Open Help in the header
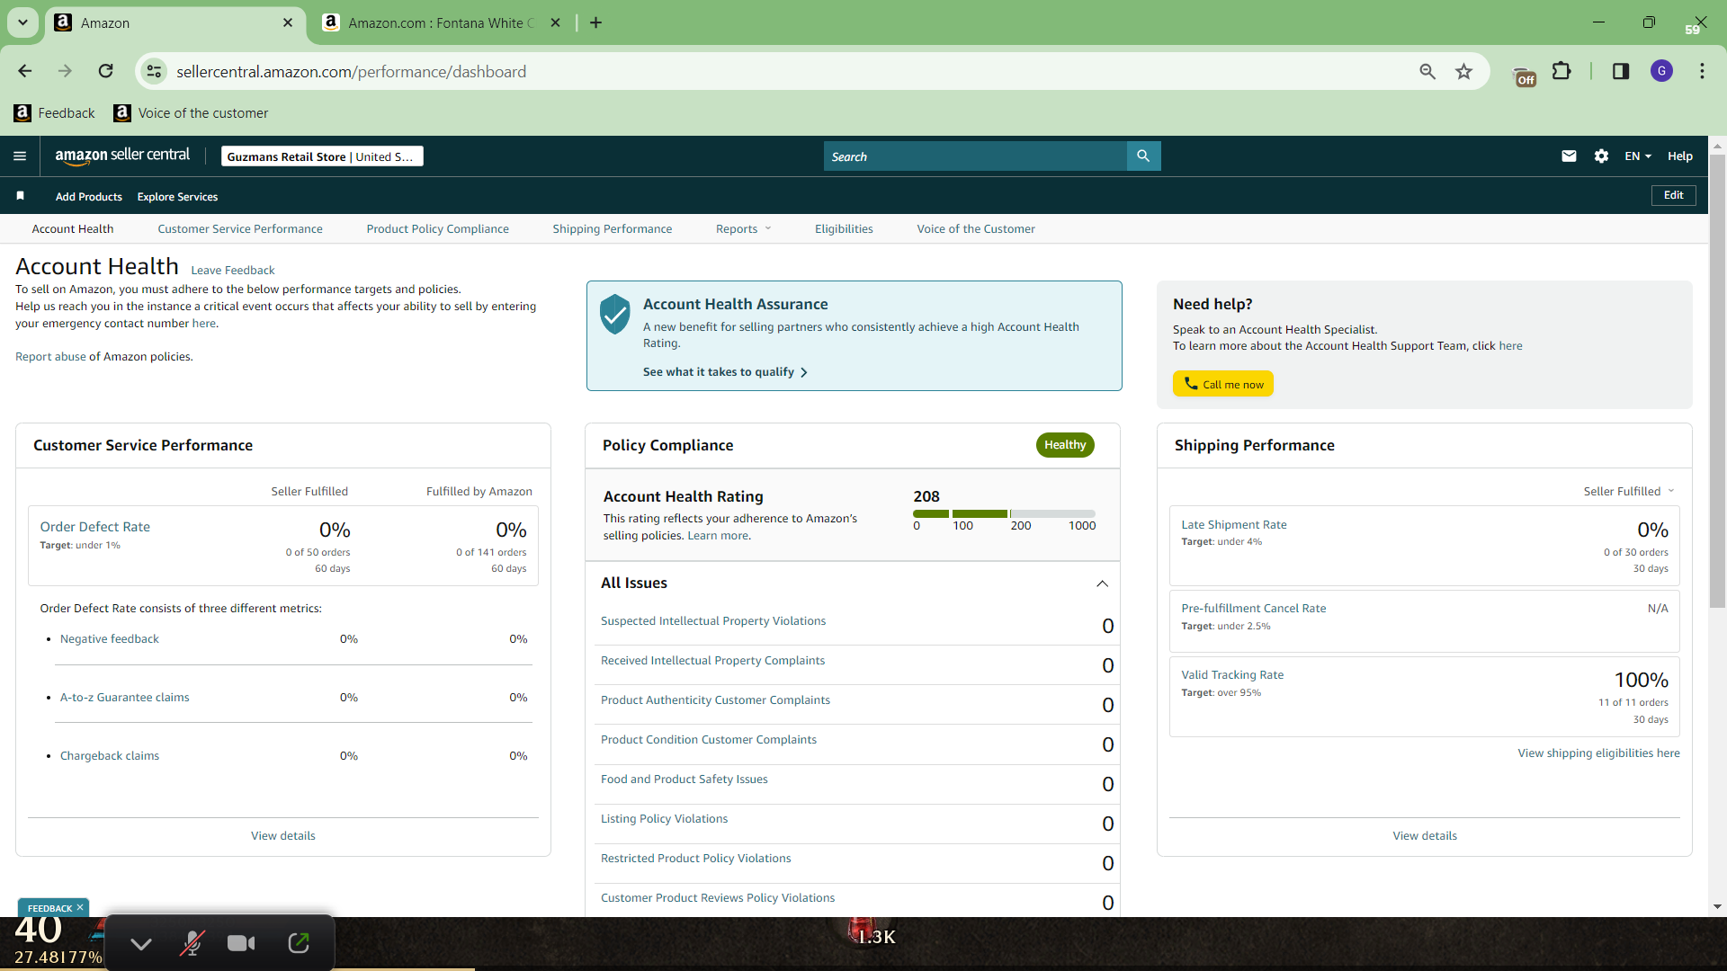1727x971 pixels. [1679, 156]
